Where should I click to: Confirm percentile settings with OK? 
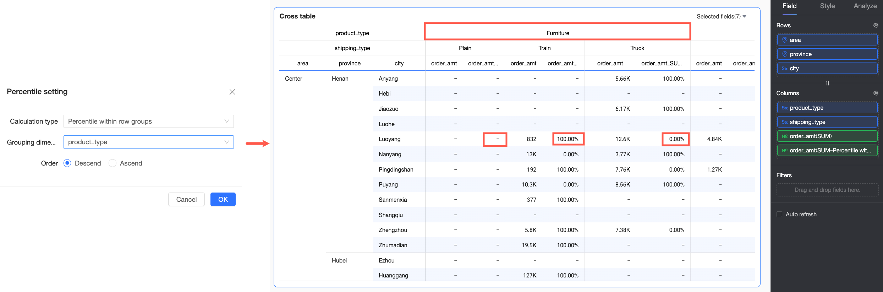click(223, 200)
